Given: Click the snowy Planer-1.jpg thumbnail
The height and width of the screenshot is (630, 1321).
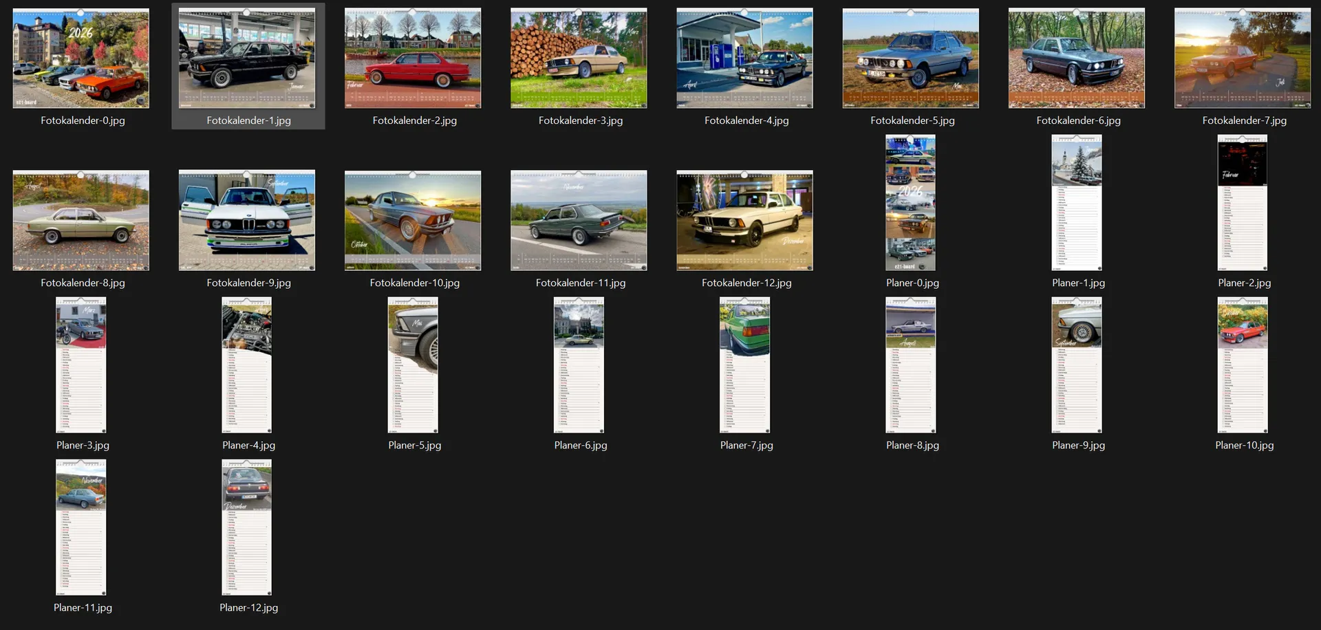Looking at the screenshot, I should coord(1077,203).
